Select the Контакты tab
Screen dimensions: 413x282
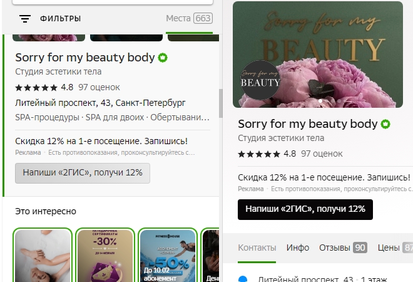coord(257,248)
